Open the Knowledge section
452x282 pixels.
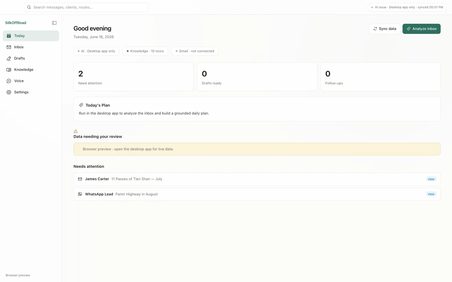pyautogui.click(x=31, y=70)
